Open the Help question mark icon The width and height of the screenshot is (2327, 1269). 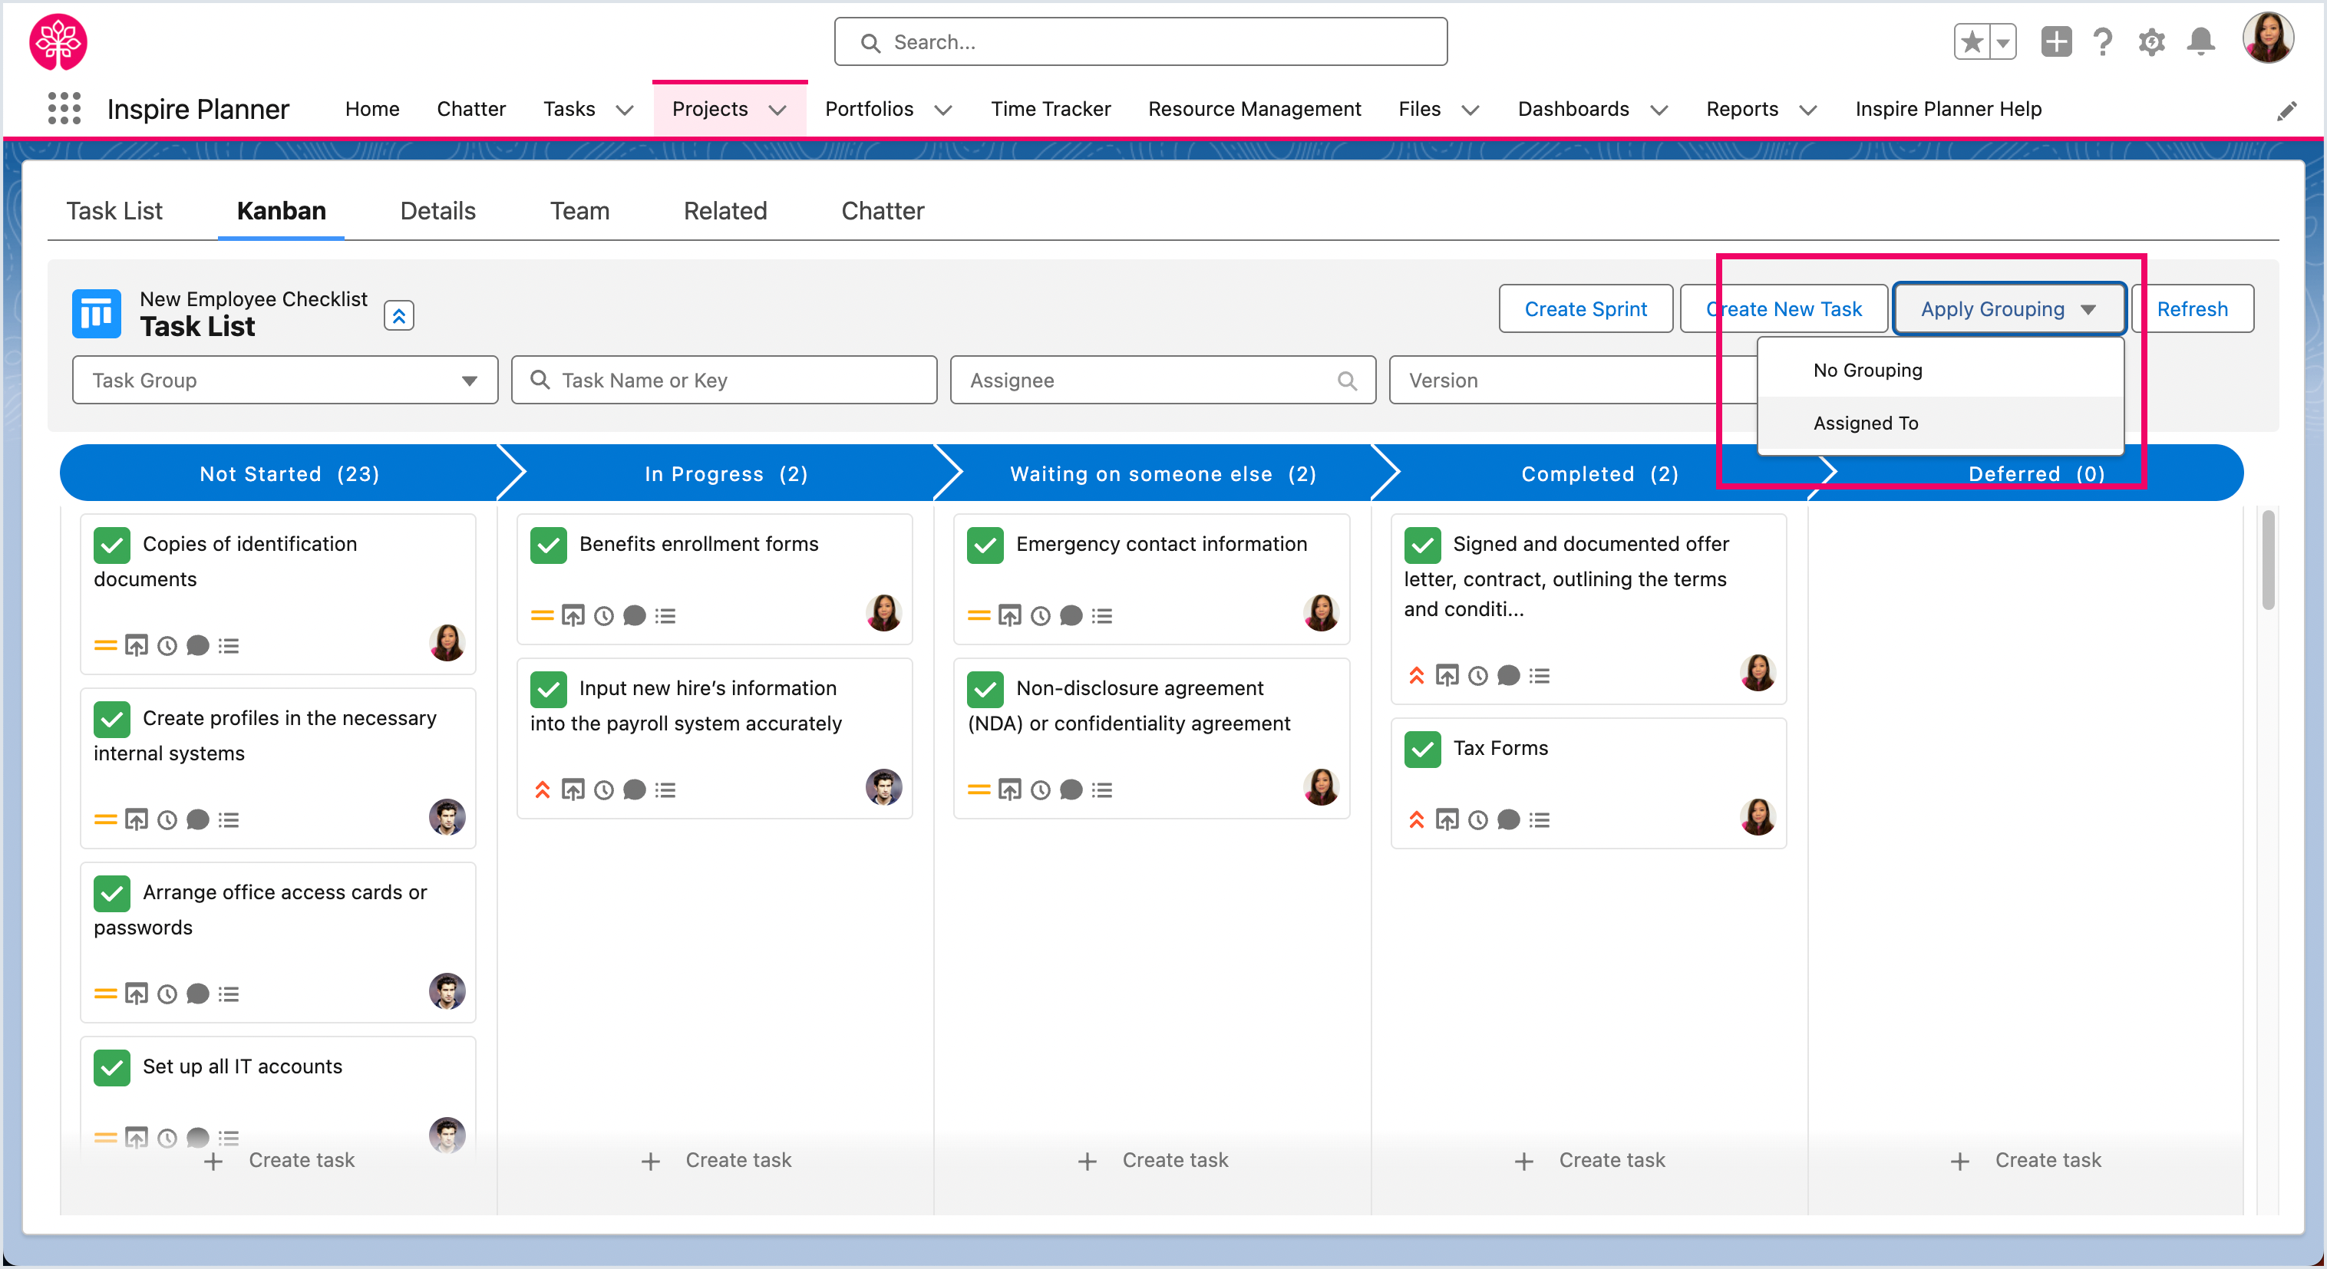2103,41
